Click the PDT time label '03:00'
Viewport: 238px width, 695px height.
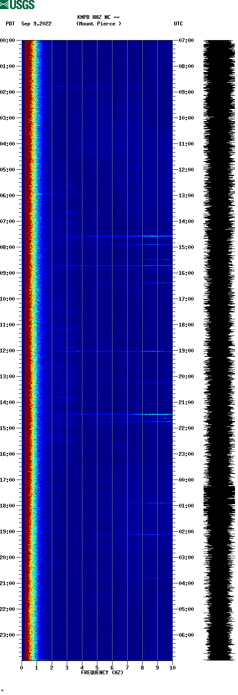7,118
